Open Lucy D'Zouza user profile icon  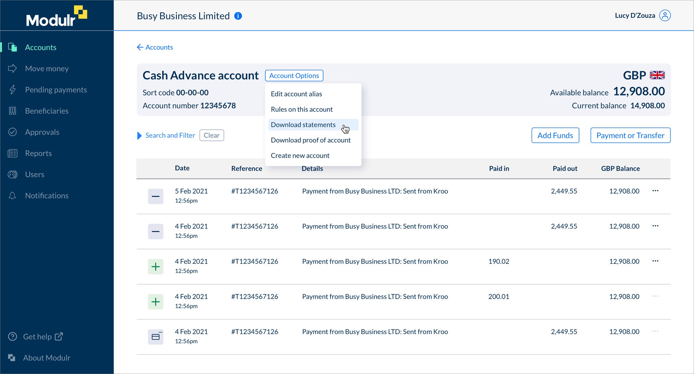pyautogui.click(x=665, y=15)
